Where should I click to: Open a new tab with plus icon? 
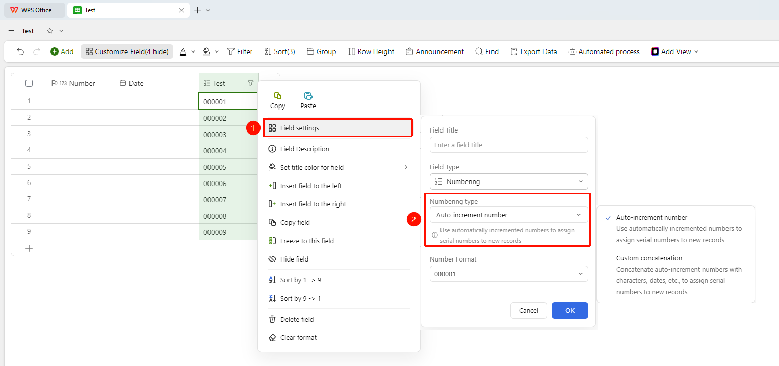point(198,10)
